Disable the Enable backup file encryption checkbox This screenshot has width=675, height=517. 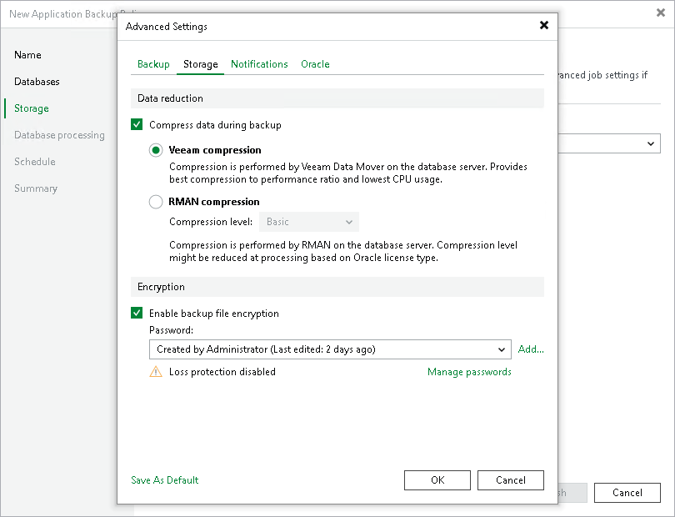coord(137,314)
